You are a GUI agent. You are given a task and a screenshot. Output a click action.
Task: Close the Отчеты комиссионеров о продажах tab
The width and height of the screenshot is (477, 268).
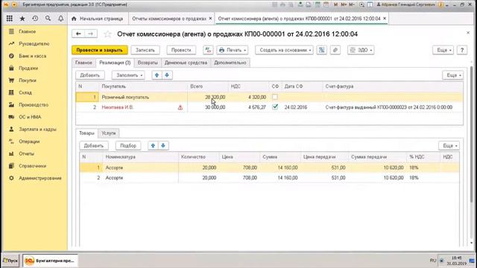[x=210, y=19]
